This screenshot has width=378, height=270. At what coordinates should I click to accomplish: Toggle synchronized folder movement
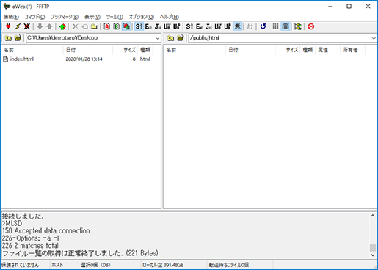coord(298,26)
